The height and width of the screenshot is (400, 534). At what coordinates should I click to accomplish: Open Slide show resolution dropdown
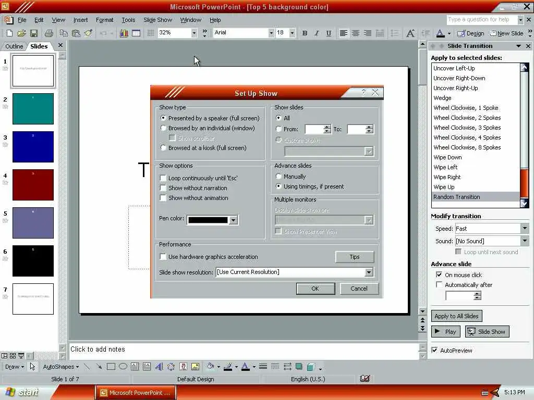point(369,272)
